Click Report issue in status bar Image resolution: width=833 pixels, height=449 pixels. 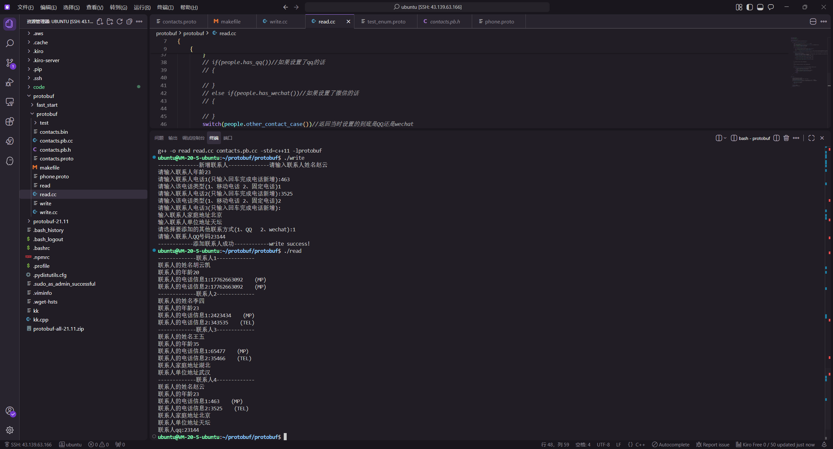click(x=713, y=444)
